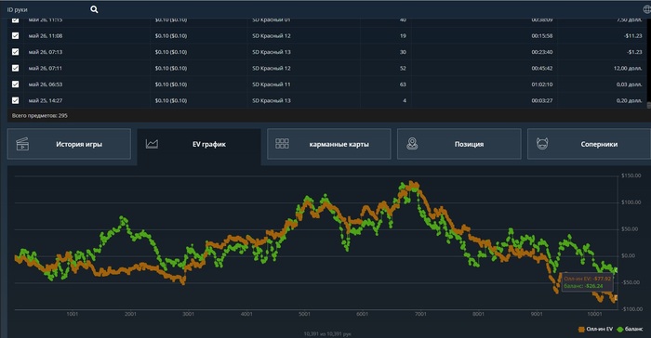Click the -$1.23 result cell
Image resolution: width=651 pixels, height=338 pixels.
pyautogui.click(x=634, y=52)
